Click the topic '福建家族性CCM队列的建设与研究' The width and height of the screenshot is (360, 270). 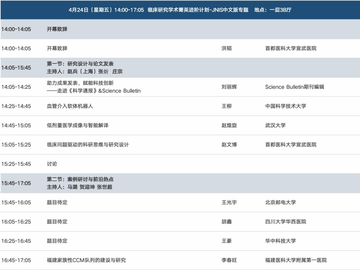(86, 260)
